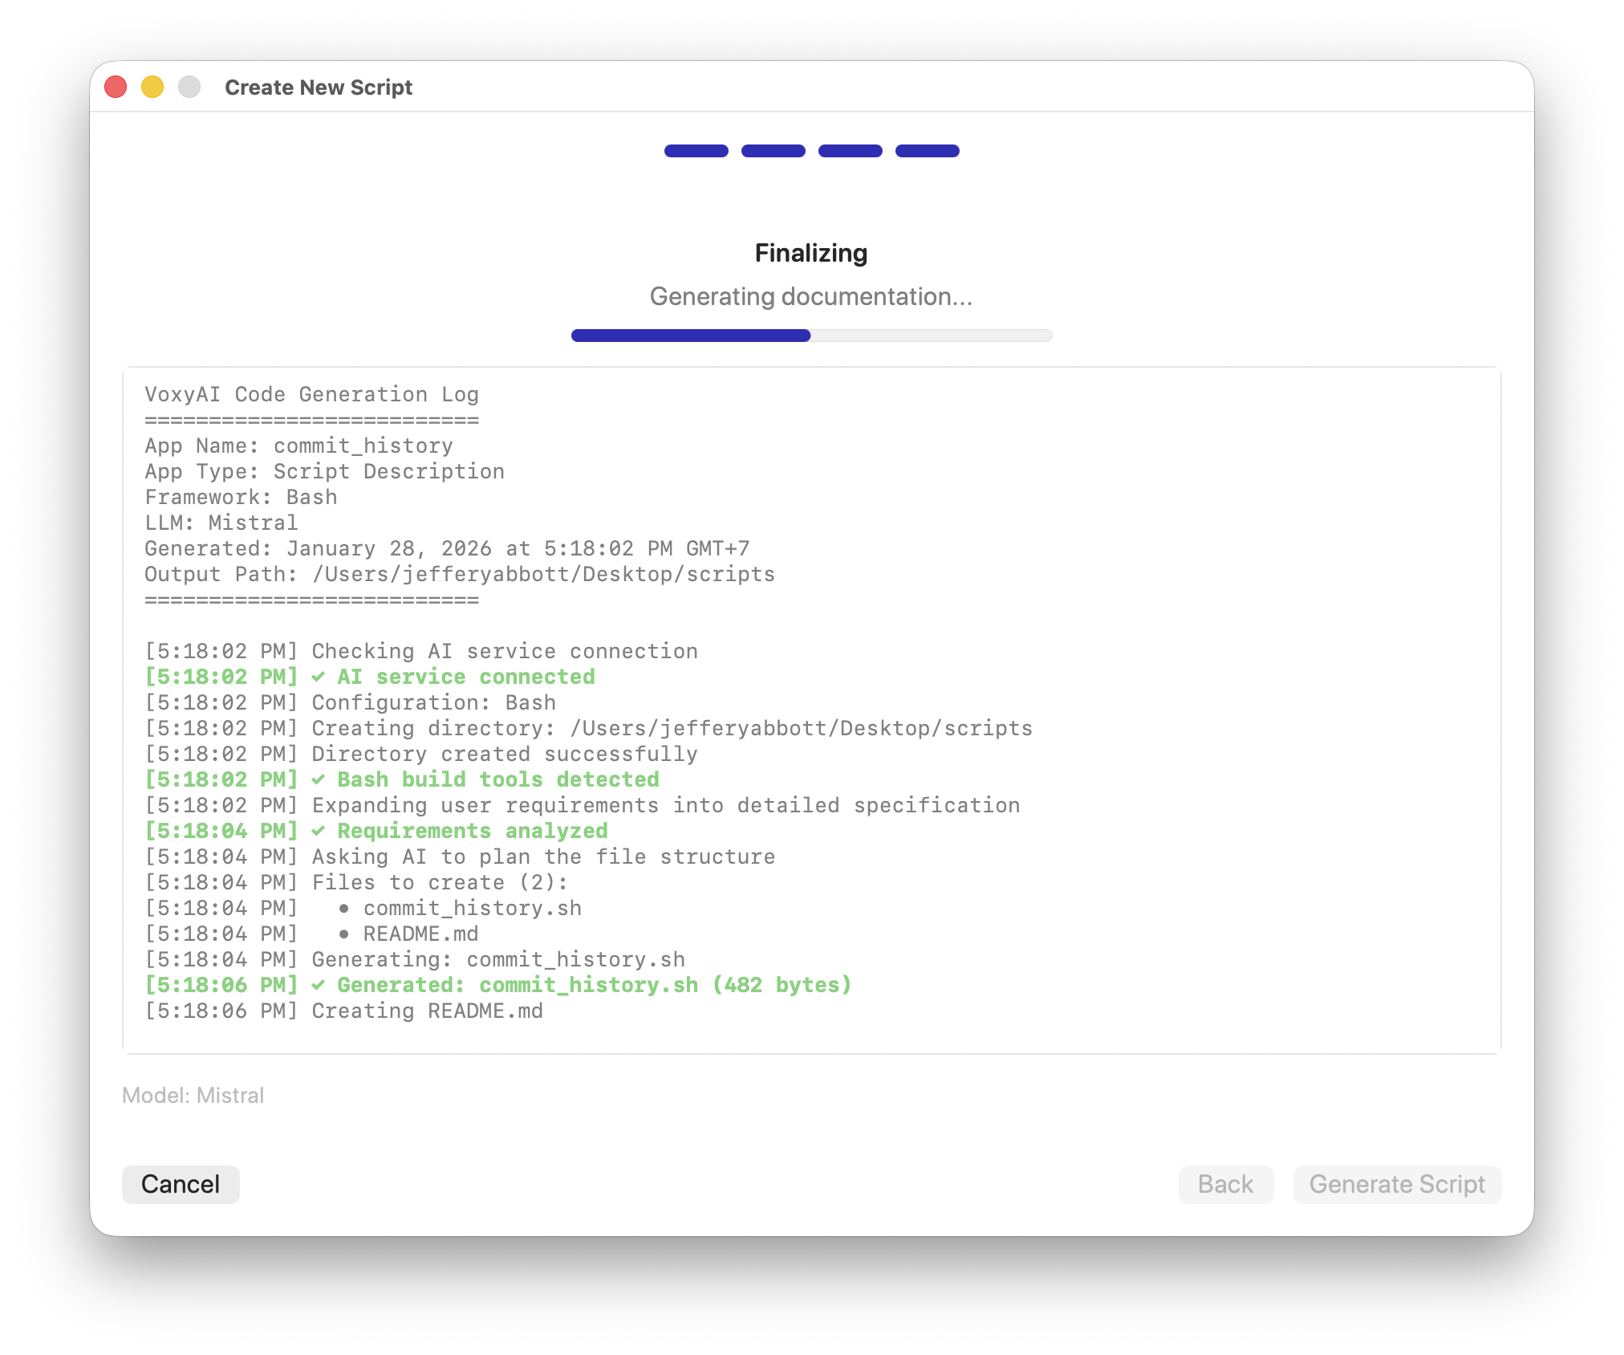This screenshot has width=1624, height=1355.
Task: Click the Finalizing heading text
Action: [x=811, y=253]
